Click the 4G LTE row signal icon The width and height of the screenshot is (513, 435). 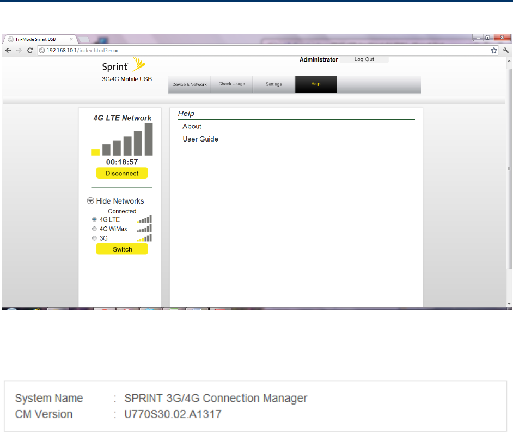coord(144,219)
